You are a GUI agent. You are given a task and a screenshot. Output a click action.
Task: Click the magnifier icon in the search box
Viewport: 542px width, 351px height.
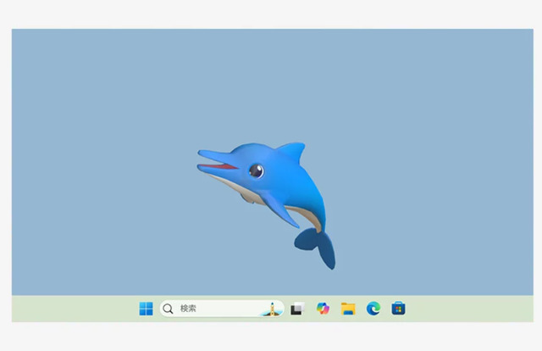coord(168,309)
